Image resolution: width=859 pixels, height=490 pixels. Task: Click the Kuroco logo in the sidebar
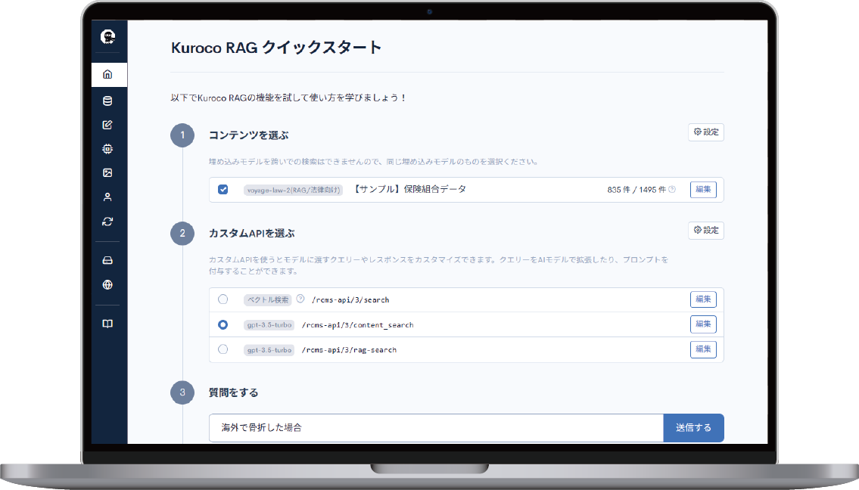(108, 37)
